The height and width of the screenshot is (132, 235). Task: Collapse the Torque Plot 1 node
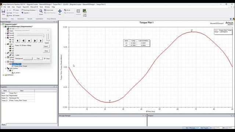tap(8, 64)
